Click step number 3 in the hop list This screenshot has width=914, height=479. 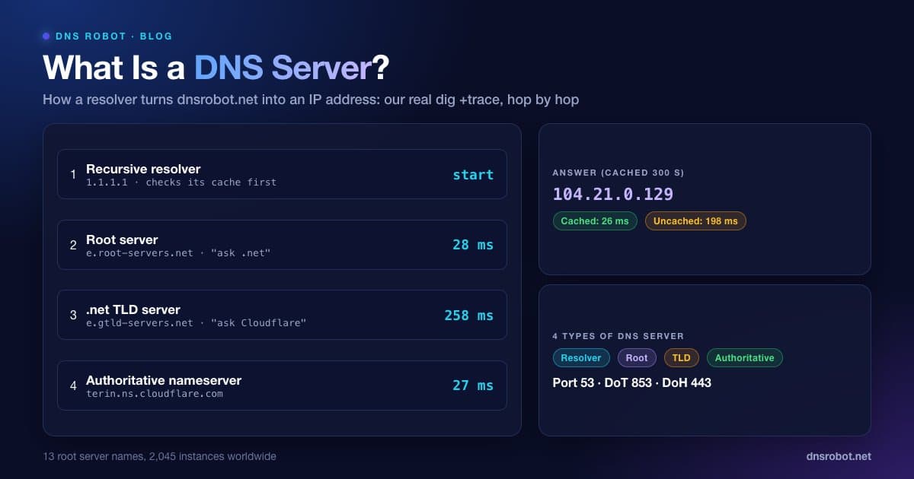[73, 315]
